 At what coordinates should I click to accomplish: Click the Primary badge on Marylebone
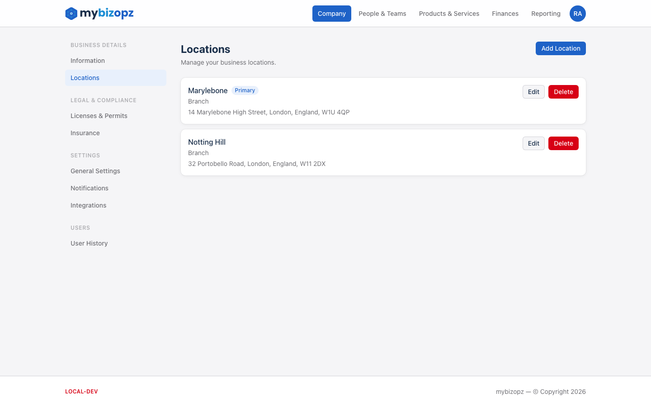point(245,90)
